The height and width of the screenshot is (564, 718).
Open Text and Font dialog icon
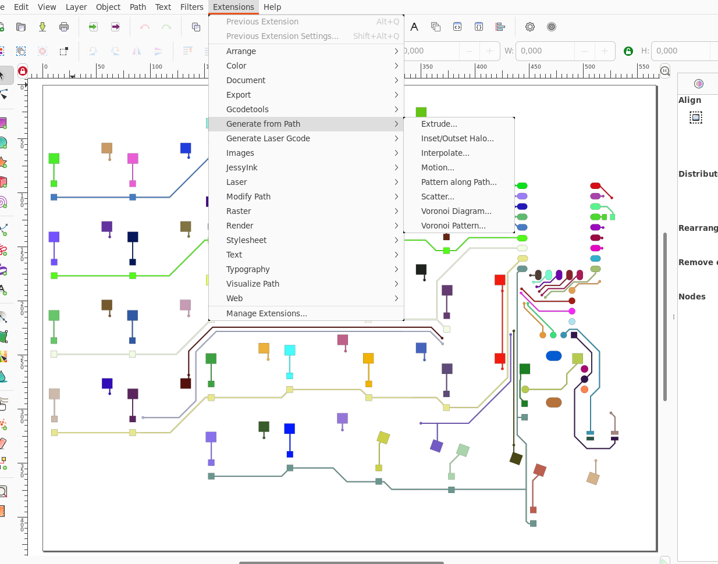point(414,27)
